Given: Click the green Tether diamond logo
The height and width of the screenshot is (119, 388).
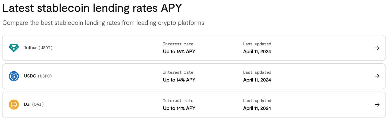Looking at the screenshot, I should (14, 48).
